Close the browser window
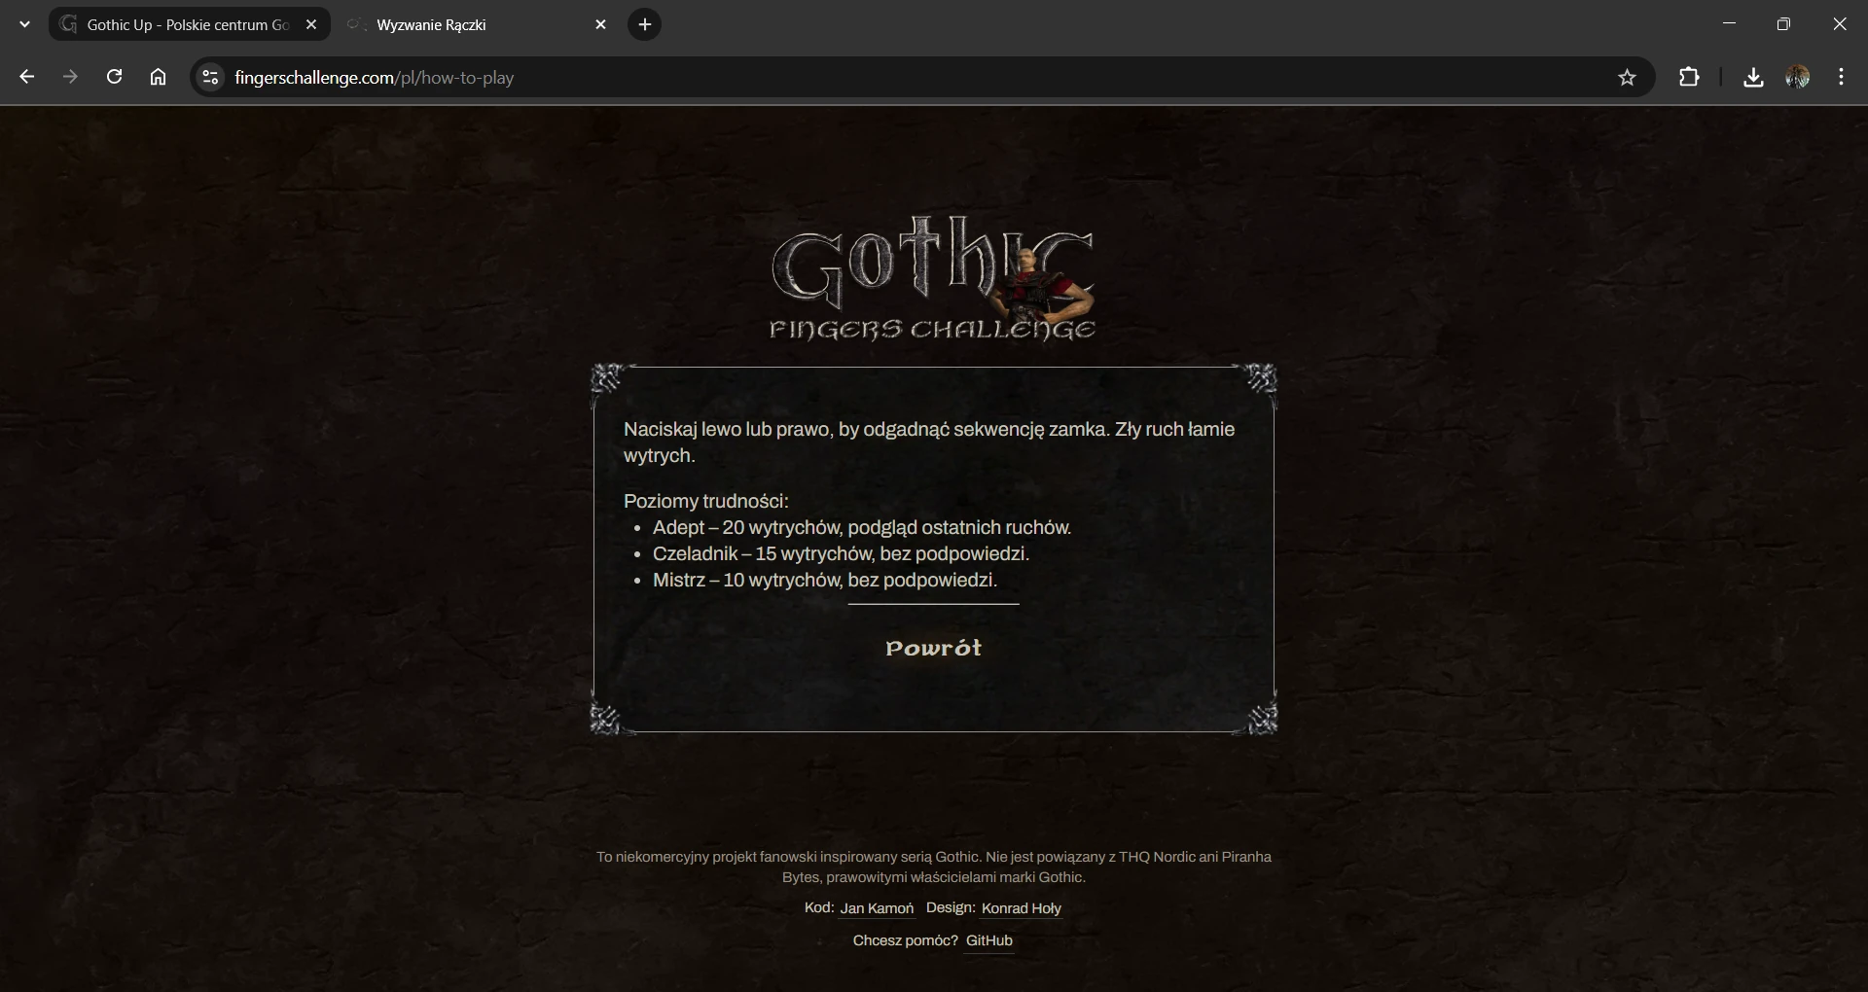 coord(1839,23)
